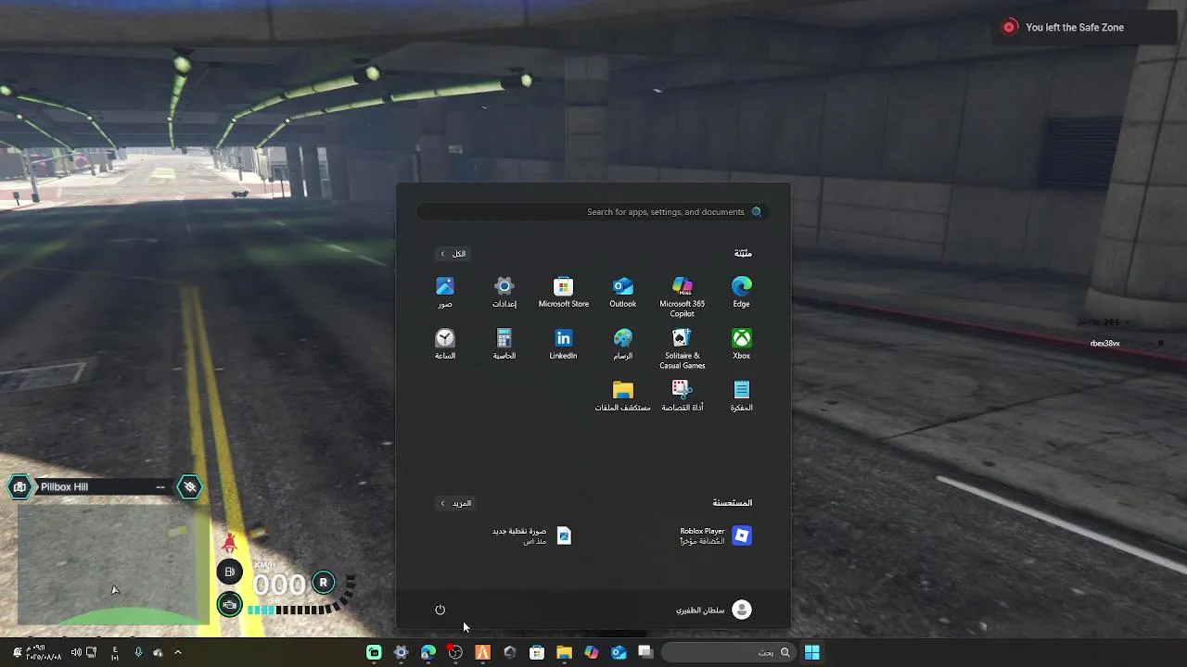This screenshot has width=1187, height=667.
Task: Click the game minimap
Action: click(112, 565)
